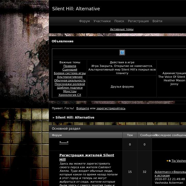Screen dimensions: 186x186
Task: Open the Сценарий link
Action: click(70, 70)
